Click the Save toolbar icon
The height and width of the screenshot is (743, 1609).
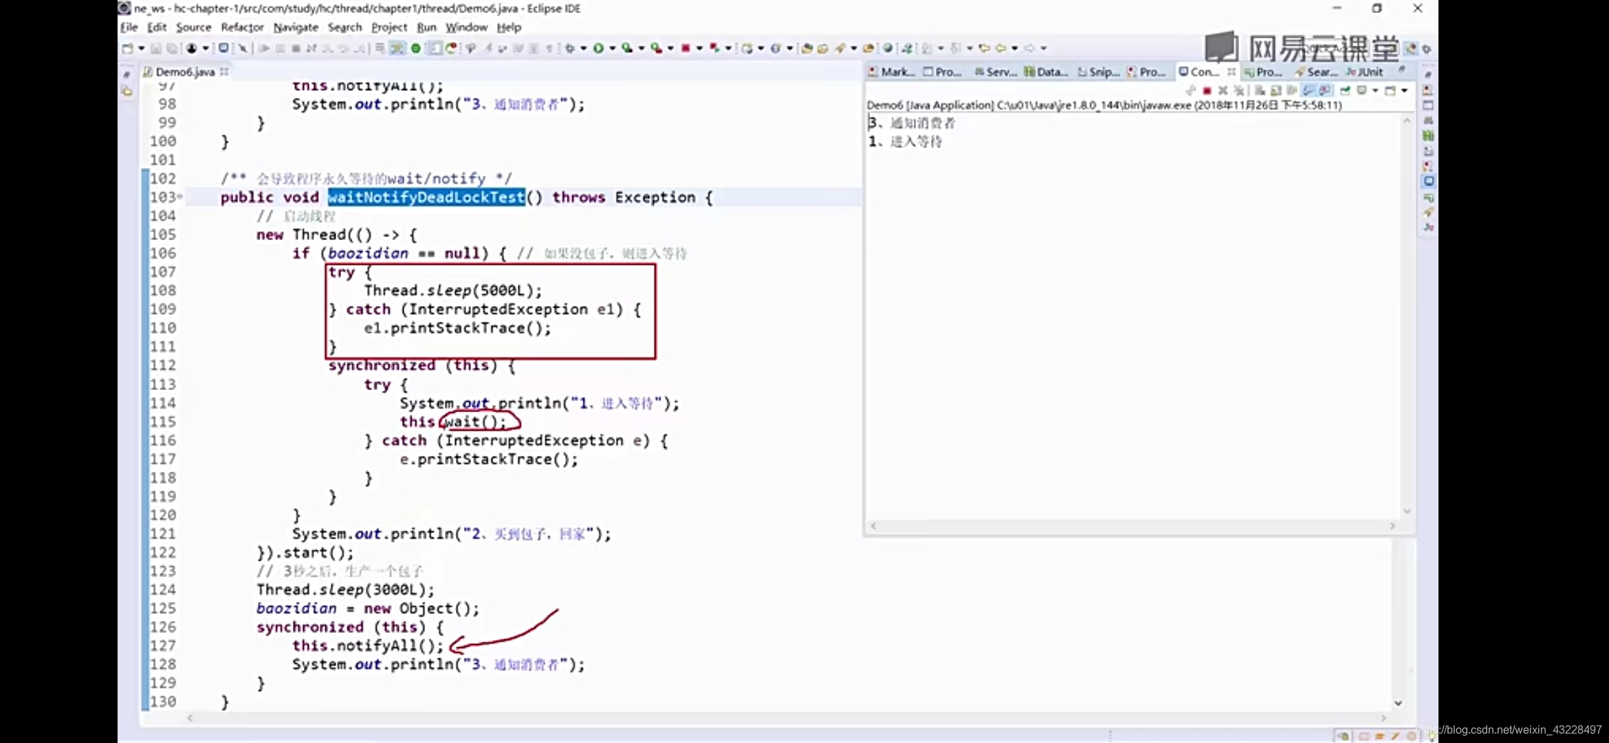point(155,48)
